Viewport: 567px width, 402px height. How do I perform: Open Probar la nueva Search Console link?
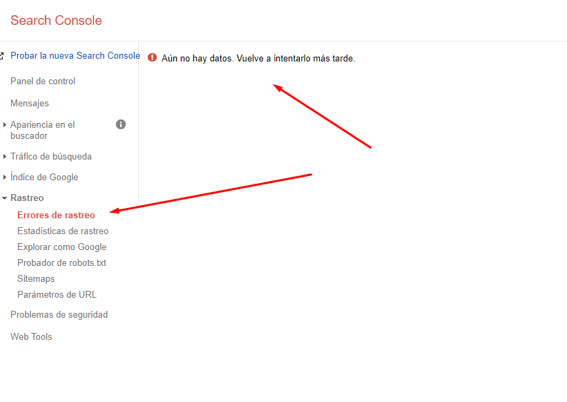75,56
